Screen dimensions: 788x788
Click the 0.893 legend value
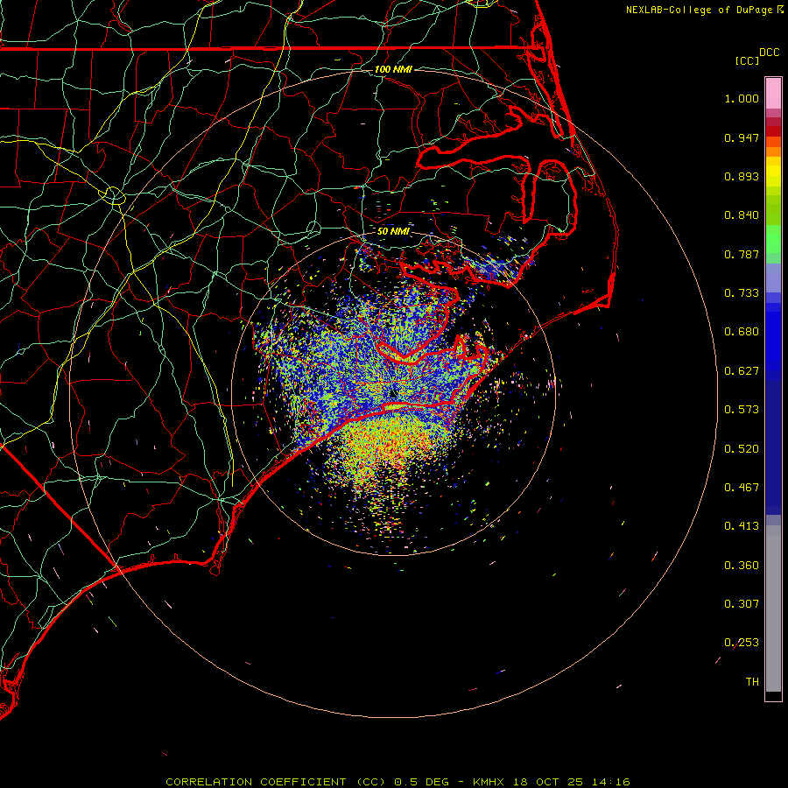click(x=742, y=176)
